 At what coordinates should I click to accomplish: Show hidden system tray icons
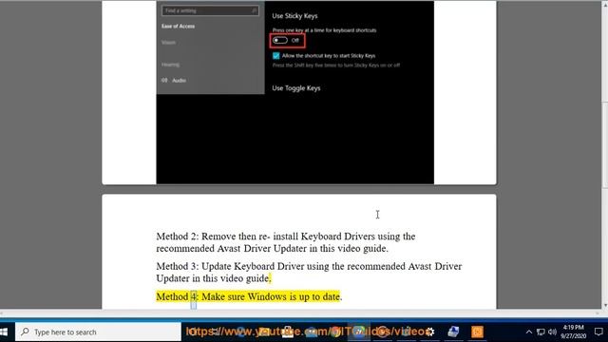pyautogui.click(x=528, y=332)
